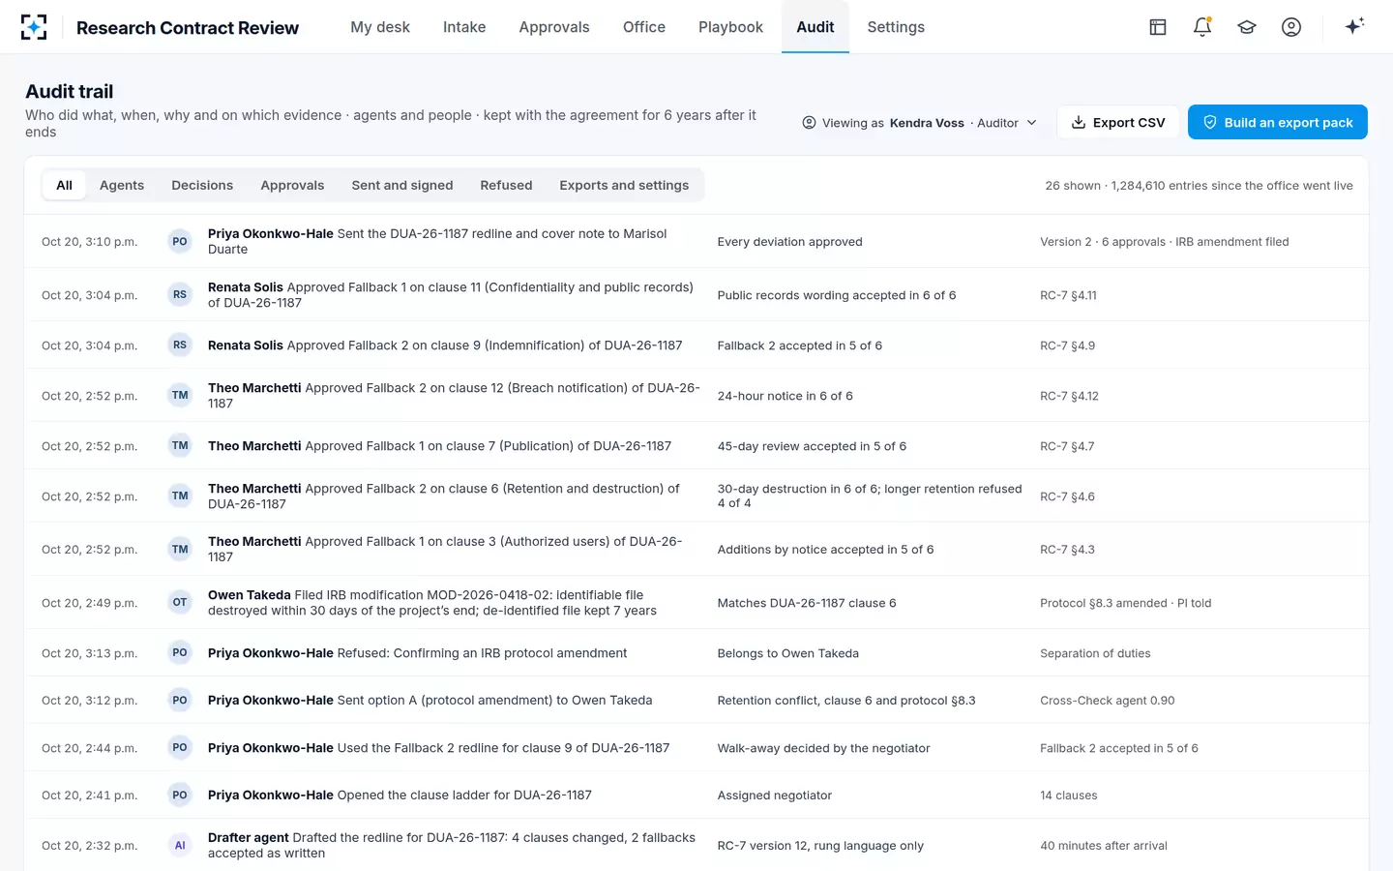Open the Office tab
The image size is (1393, 871).
coord(644,27)
